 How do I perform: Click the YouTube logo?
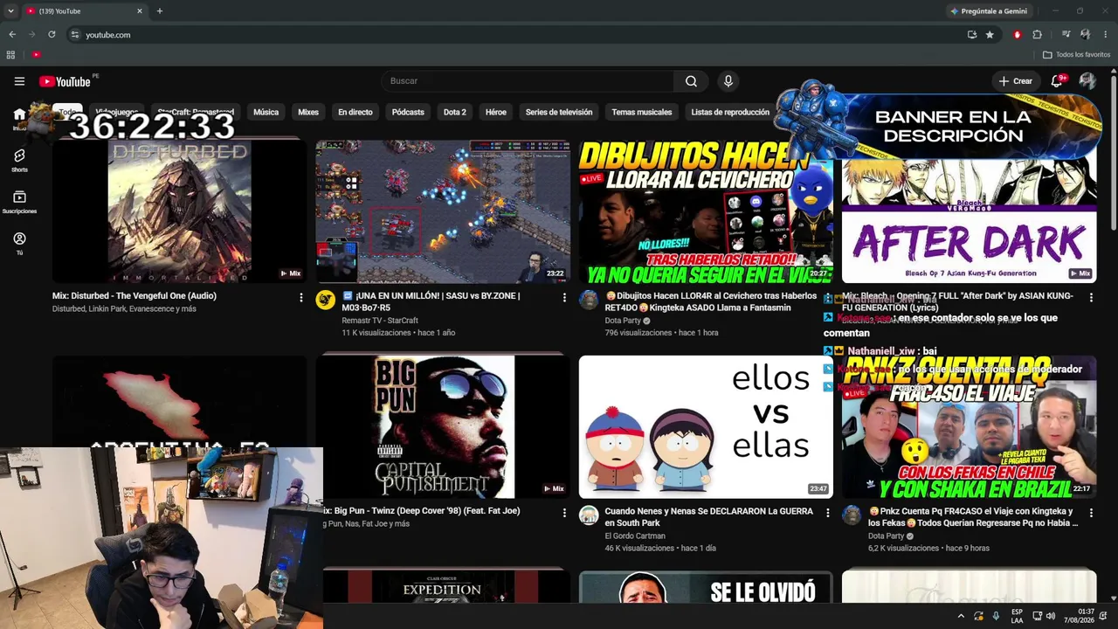[66, 81]
